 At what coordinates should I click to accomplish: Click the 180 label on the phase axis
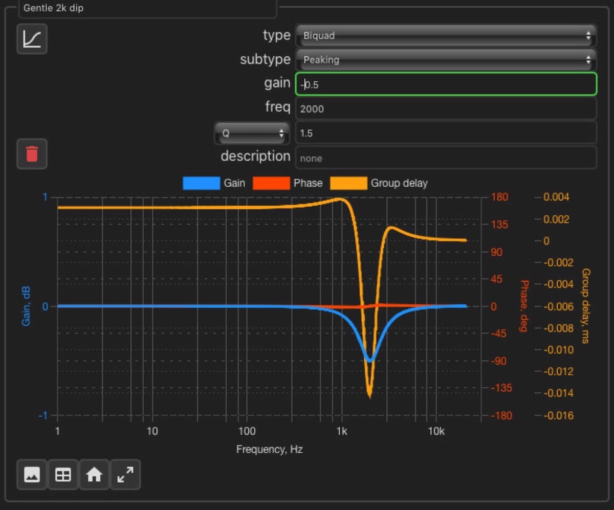(500, 197)
